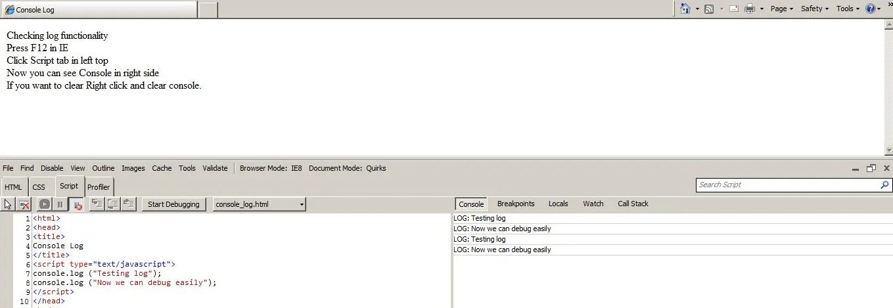The height and width of the screenshot is (308, 893).
Task: Click the 'Press F12 in IE' page text
Action: coord(37,48)
